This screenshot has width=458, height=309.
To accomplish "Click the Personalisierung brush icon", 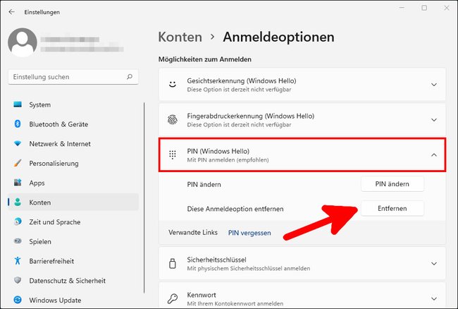I will click(x=18, y=163).
